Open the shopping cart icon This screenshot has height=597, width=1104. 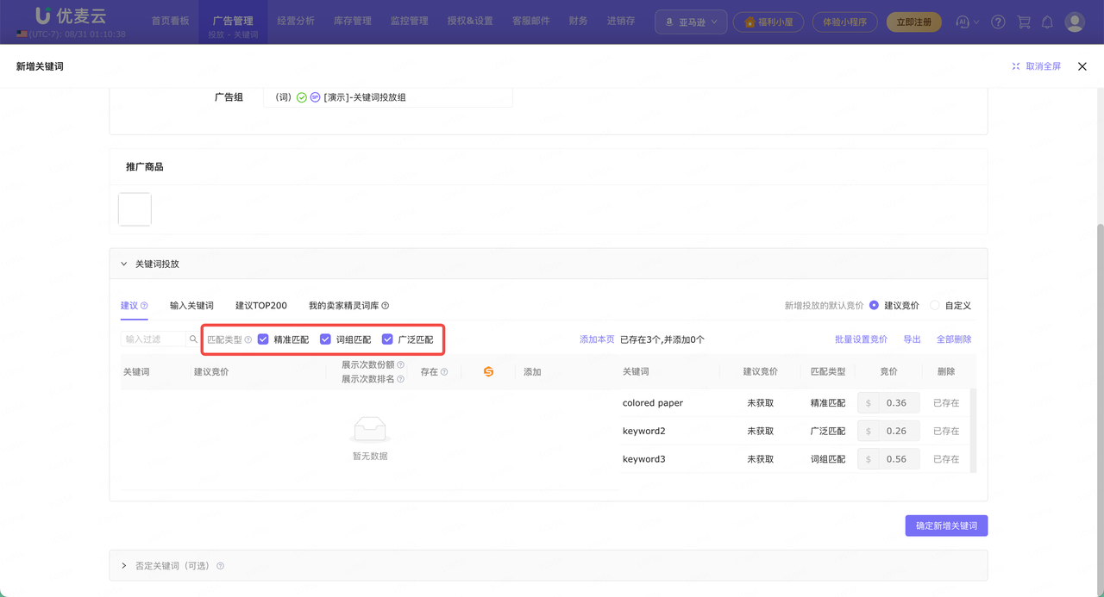[x=1024, y=22]
